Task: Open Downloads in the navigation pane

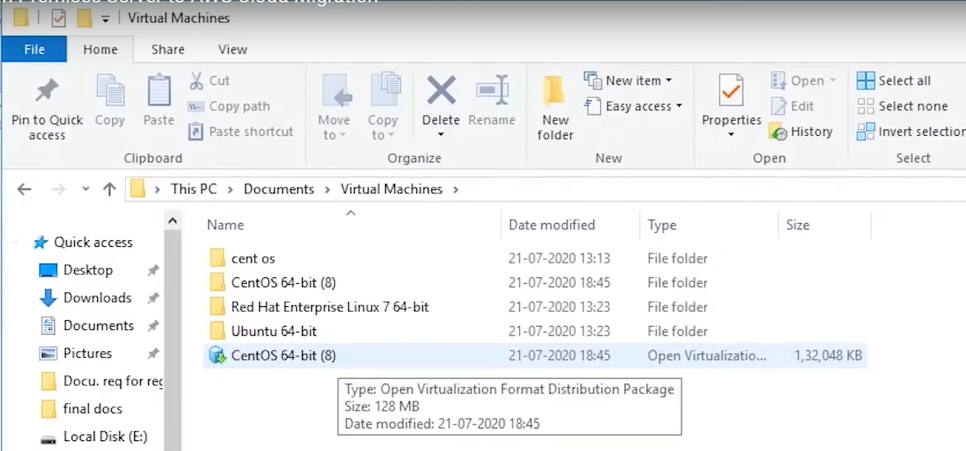Action: click(86, 298)
